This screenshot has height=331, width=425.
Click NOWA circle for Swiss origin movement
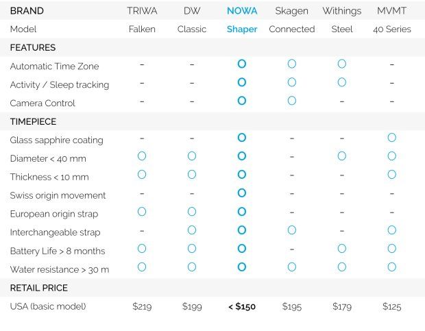pos(241,193)
